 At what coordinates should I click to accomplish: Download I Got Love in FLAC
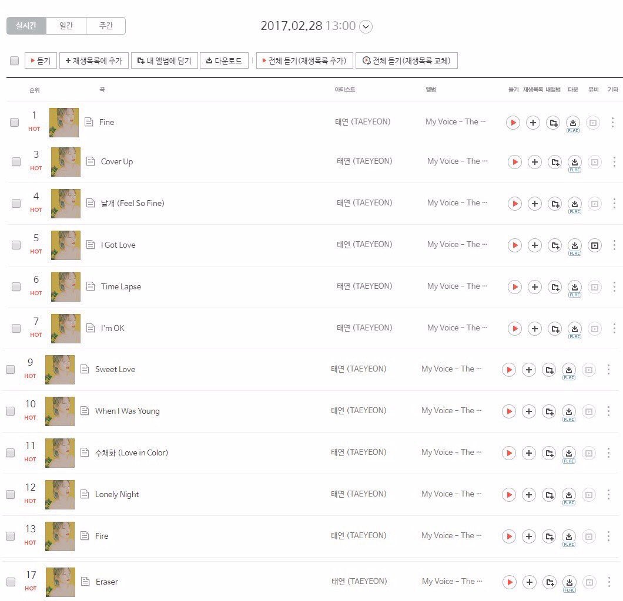pyautogui.click(x=575, y=247)
